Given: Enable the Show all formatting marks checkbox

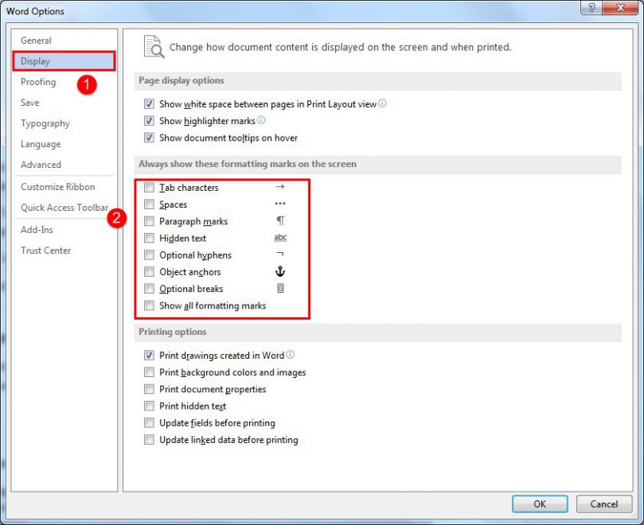Looking at the screenshot, I should [149, 305].
